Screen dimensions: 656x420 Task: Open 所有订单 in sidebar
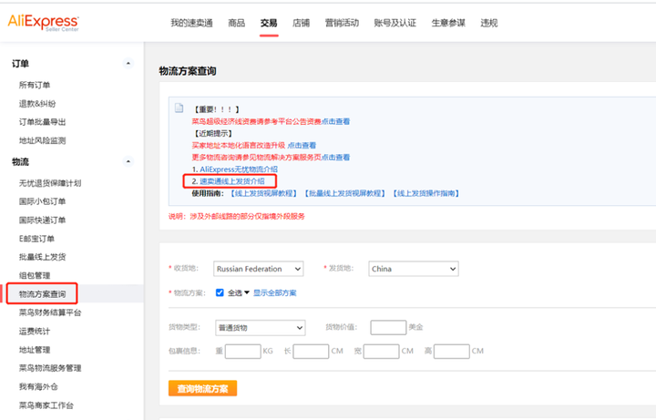click(x=35, y=85)
